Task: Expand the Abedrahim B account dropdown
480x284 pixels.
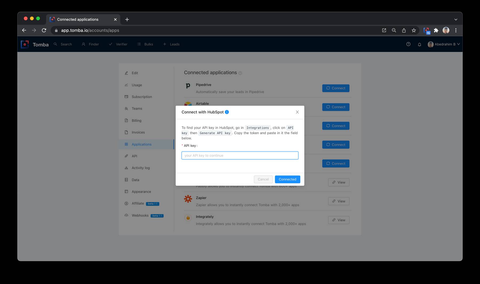Action: point(444,44)
